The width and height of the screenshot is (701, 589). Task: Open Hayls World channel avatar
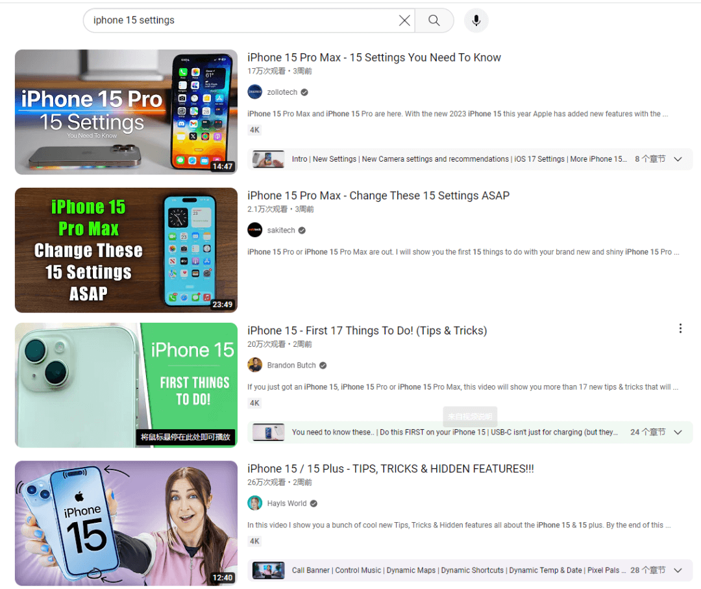[255, 503]
